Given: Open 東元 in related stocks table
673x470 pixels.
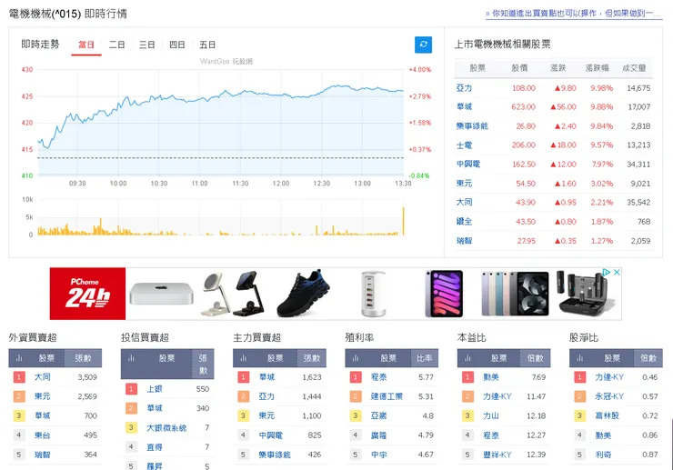Looking at the screenshot, I should click(x=464, y=184).
